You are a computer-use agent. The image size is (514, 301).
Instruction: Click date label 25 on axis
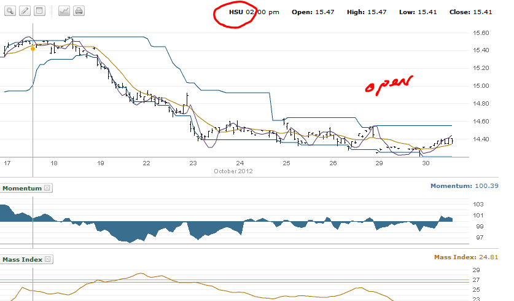pyautogui.click(x=287, y=163)
